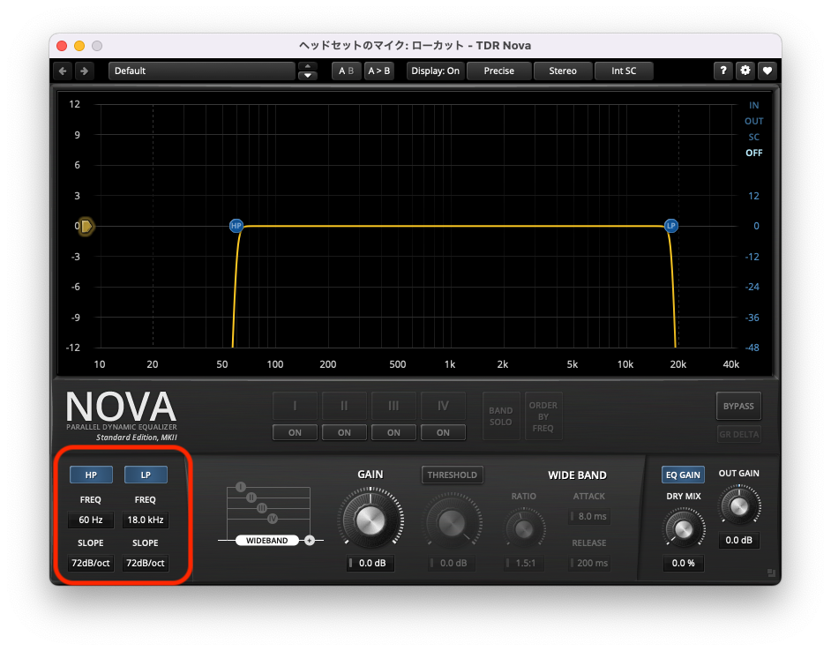Toggle band IV ON button
Screen dimensions: 831x651
(443, 432)
